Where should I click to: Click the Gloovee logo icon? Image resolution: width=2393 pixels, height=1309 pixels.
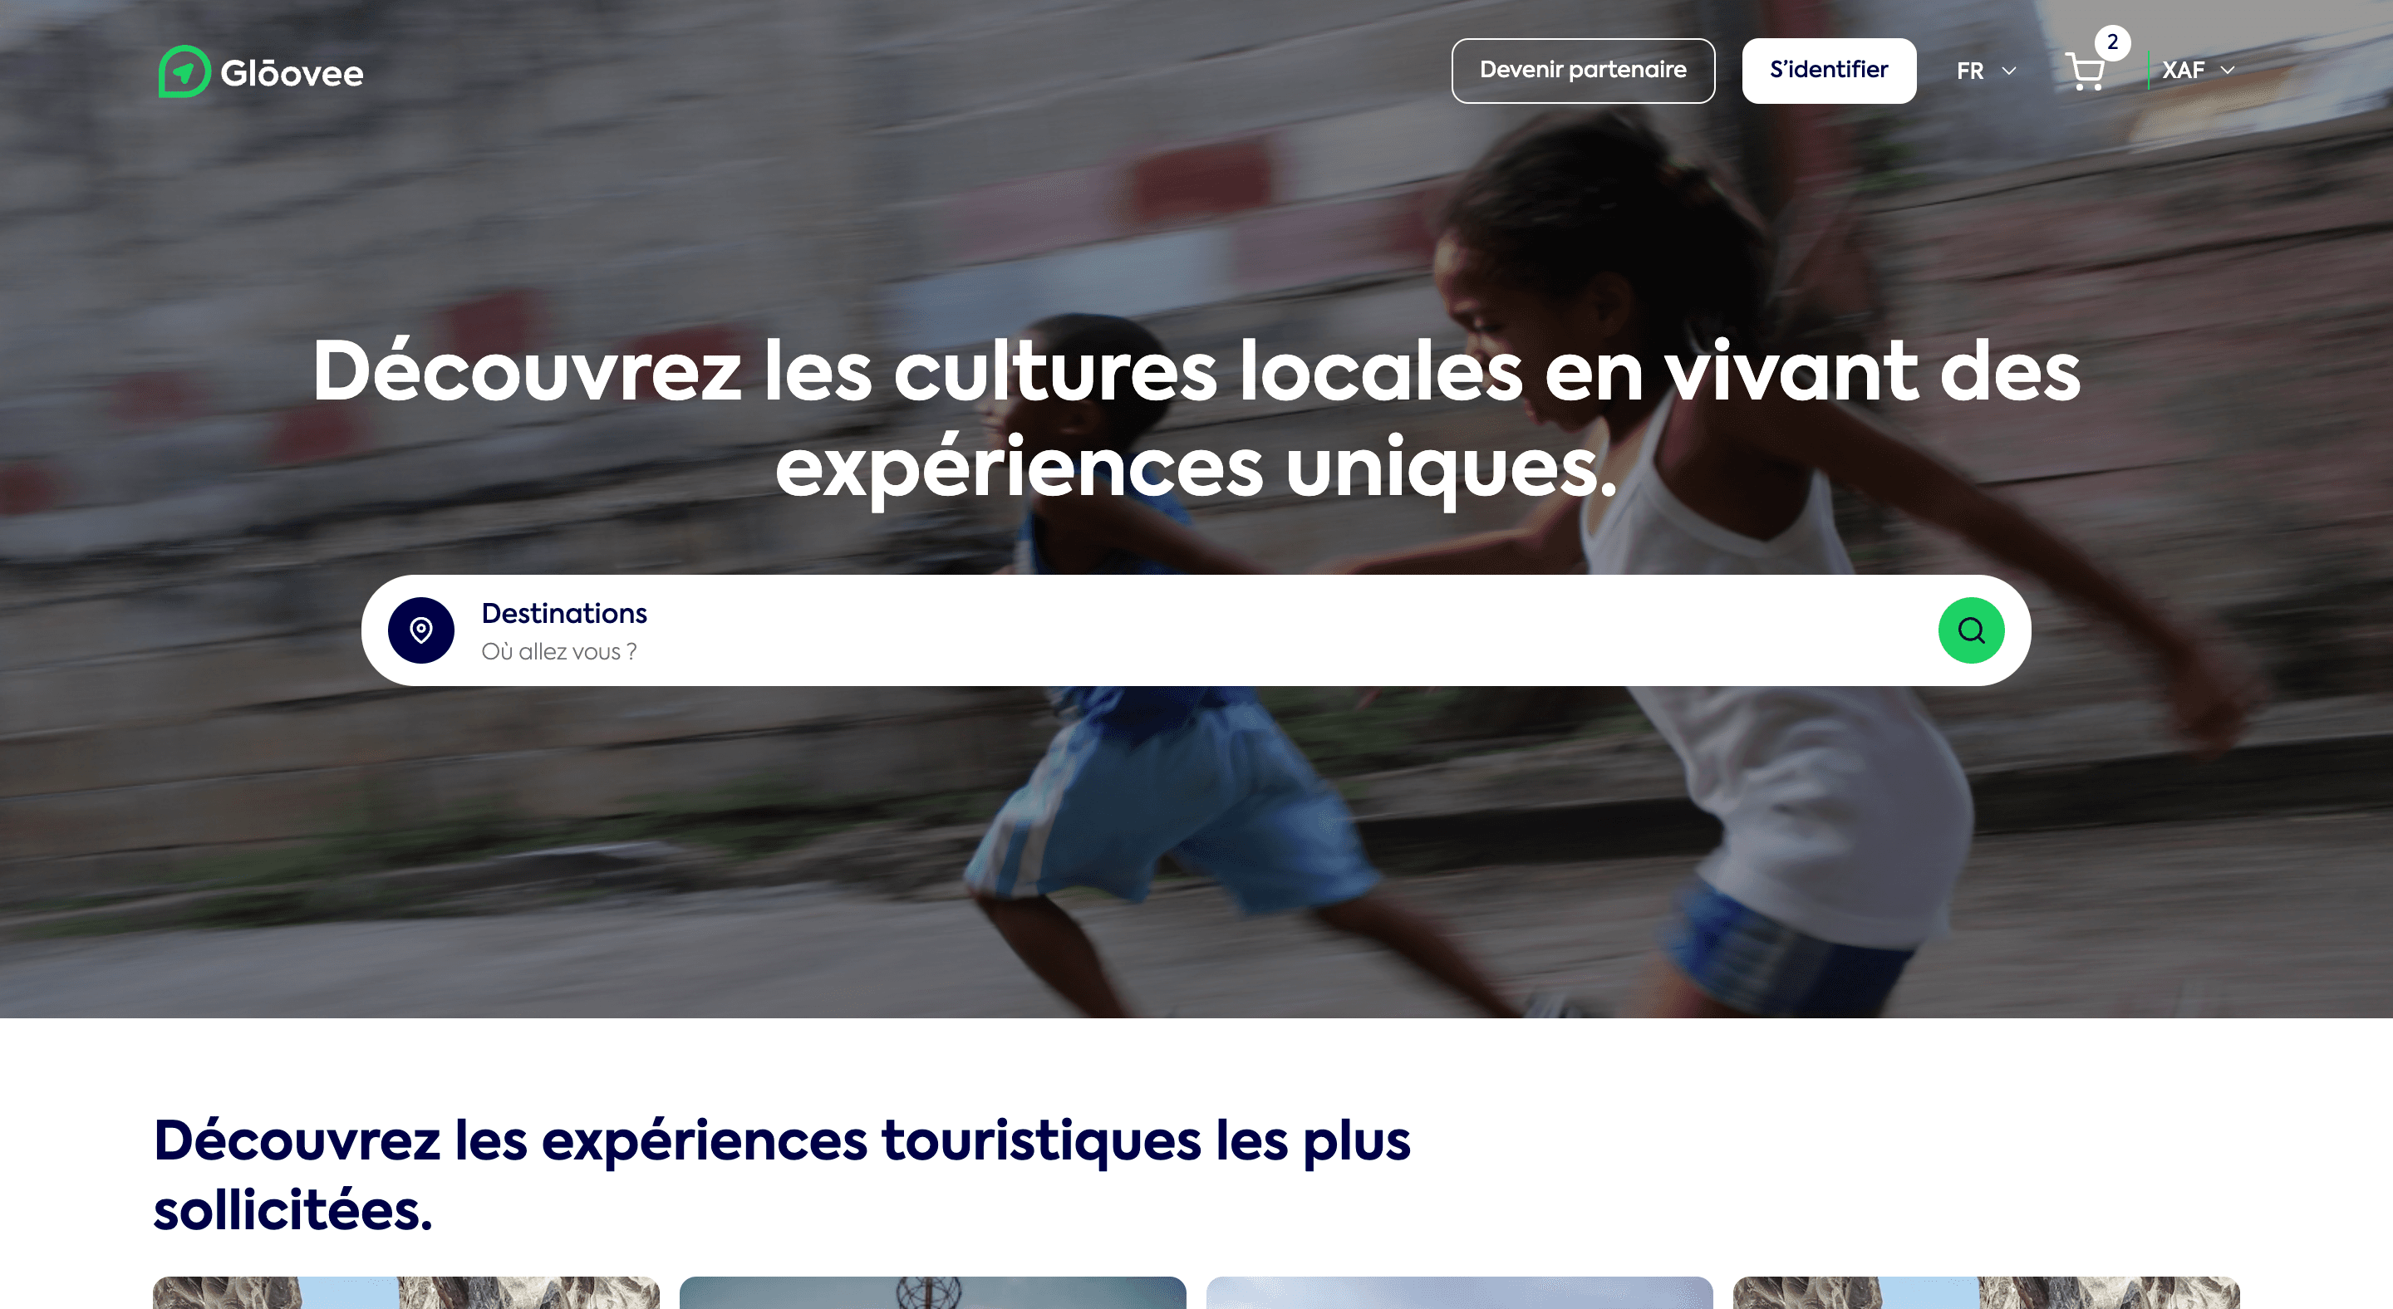(x=184, y=71)
